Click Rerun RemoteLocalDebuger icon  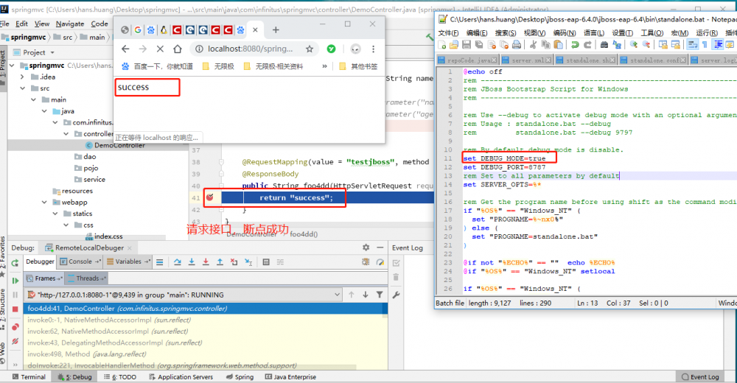[15, 263]
